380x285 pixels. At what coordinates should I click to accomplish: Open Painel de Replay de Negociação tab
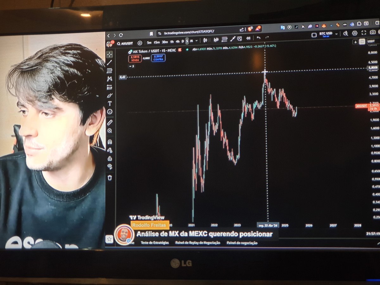pos(197,243)
